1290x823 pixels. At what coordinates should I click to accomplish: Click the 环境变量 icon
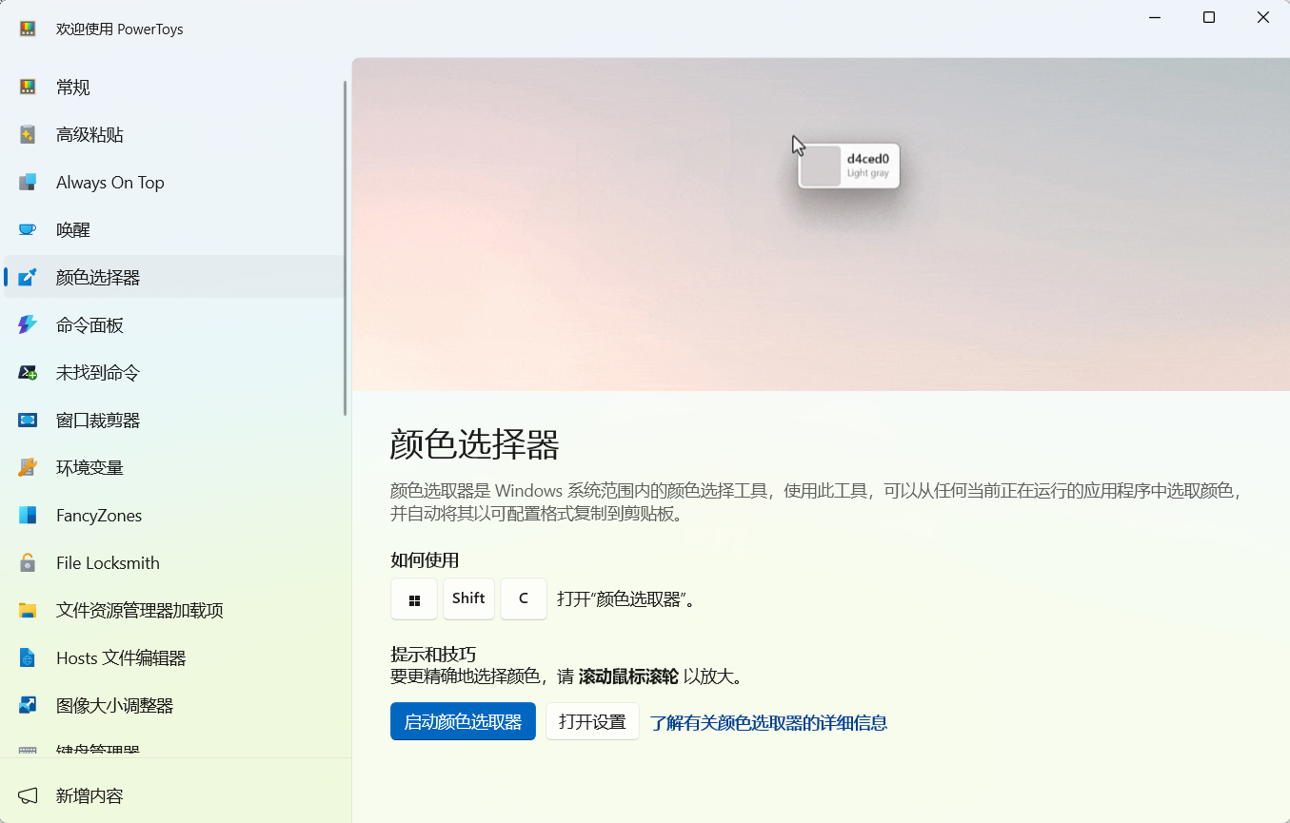coord(28,468)
